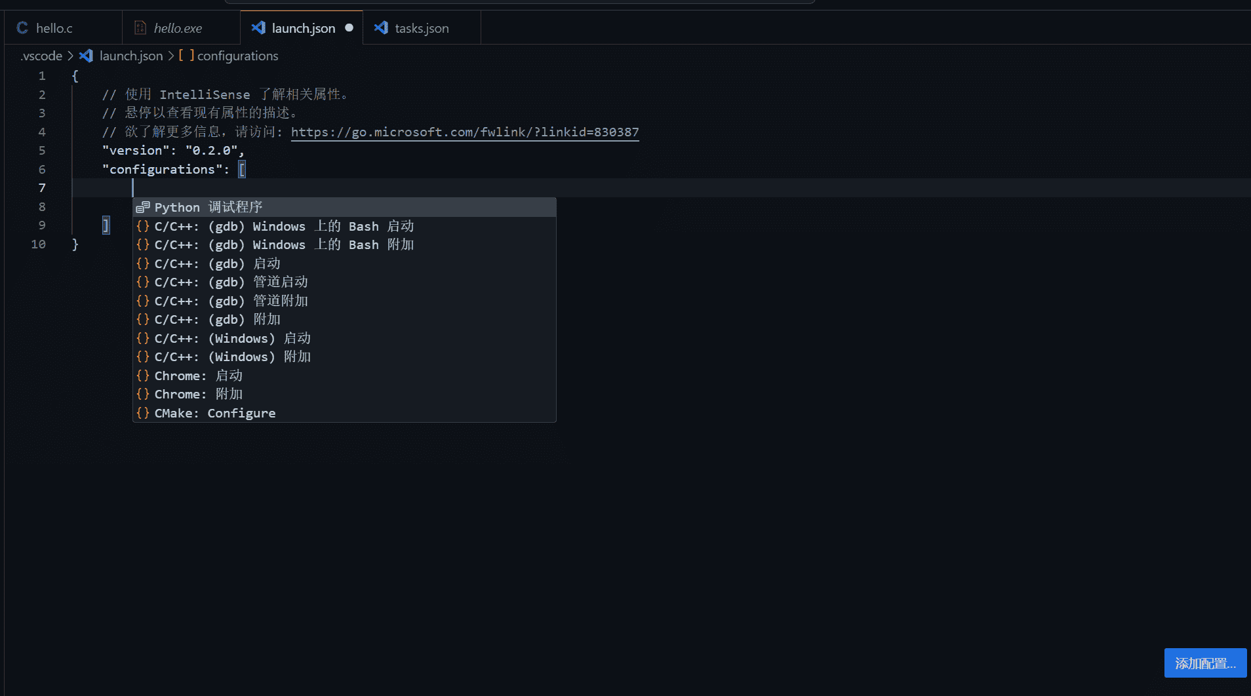The image size is (1251, 696).
Task: Choose C/C++: (gdb) 管道附加 suggestion
Action: (x=344, y=301)
